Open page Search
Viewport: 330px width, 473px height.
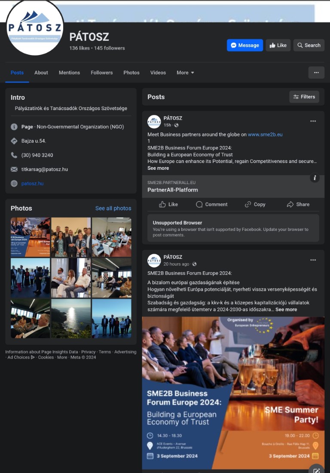pos(309,45)
